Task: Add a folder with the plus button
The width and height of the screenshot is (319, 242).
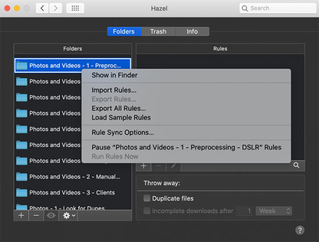Action: pos(21,215)
